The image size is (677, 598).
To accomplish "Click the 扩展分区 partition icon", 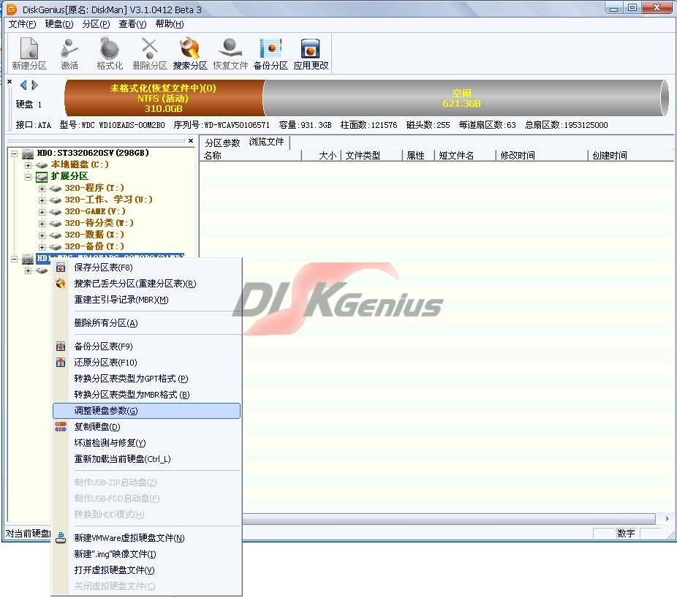I will [x=42, y=177].
